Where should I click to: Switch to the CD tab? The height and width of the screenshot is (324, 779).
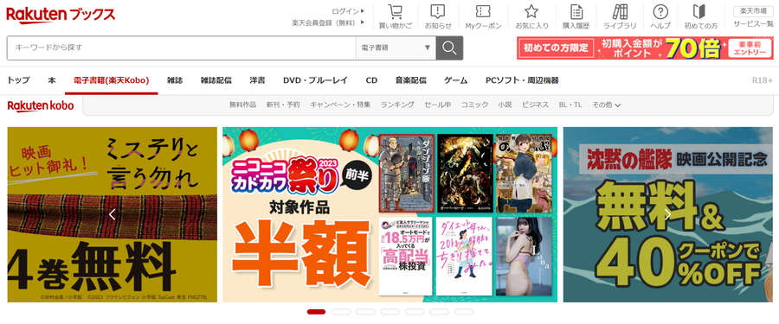(371, 79)
